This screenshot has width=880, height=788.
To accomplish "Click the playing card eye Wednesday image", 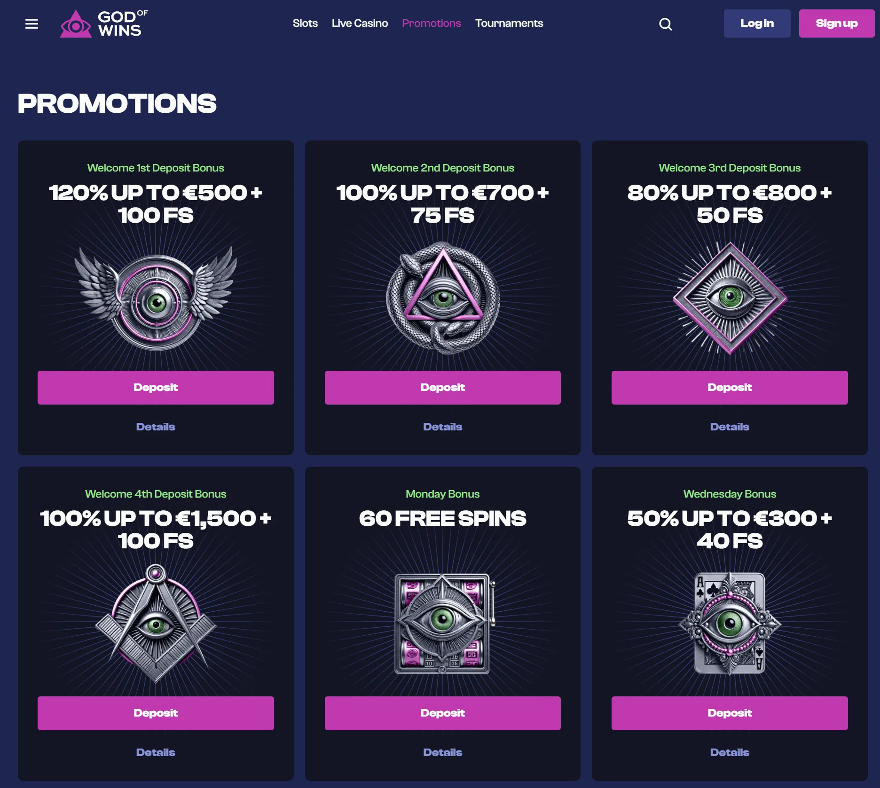I will pos(730,624).
